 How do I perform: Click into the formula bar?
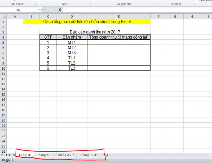tap(138, 10)
